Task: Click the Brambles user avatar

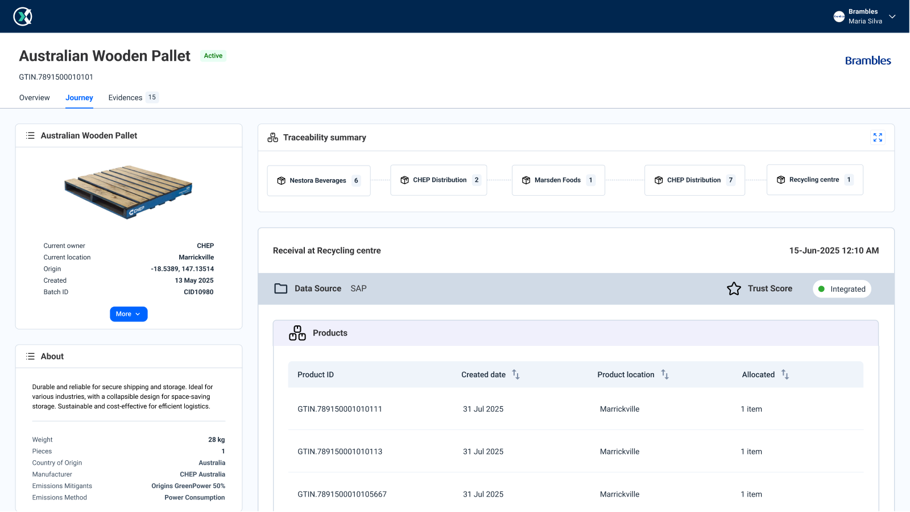Action: tap(839, 16)
